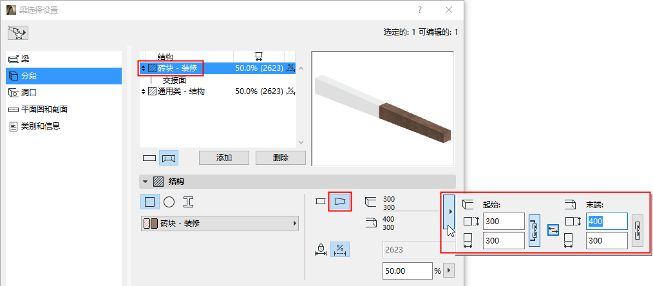This screenshot has height=286, width=653.
Task: Select the 砖块 - 装修 segment row
Action: click(218, 68)
